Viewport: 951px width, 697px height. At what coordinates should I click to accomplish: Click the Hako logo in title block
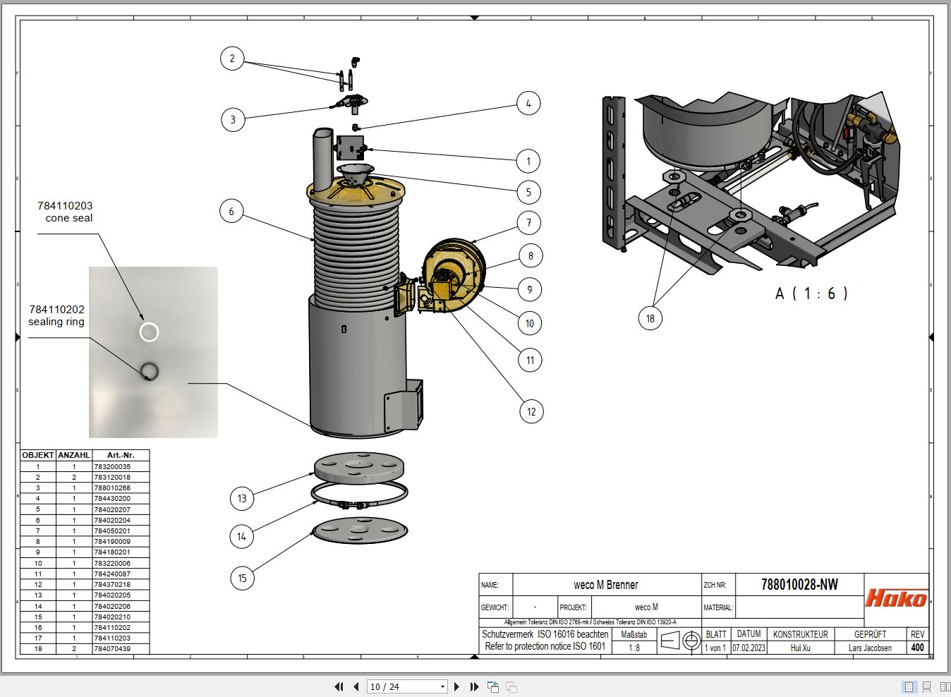[x=896, y=598]
